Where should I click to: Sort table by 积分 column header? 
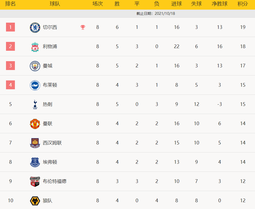tap(243, 4)
